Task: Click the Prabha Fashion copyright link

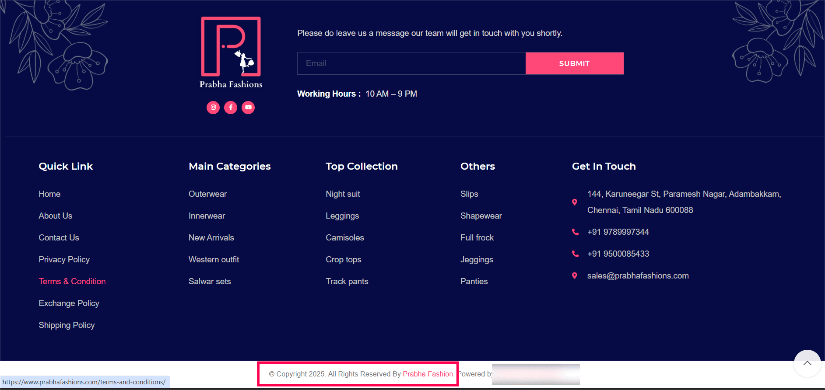Action: tap(428, 374)
